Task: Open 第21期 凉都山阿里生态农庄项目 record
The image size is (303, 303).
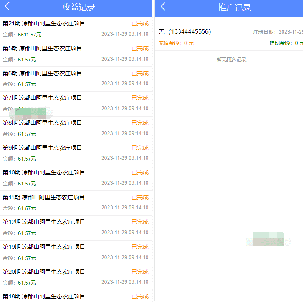Action: tap(44, 23)
